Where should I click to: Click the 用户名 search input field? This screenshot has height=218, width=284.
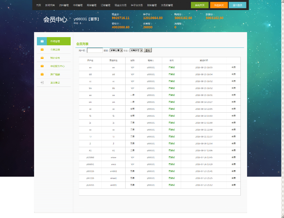click(95, 50)
